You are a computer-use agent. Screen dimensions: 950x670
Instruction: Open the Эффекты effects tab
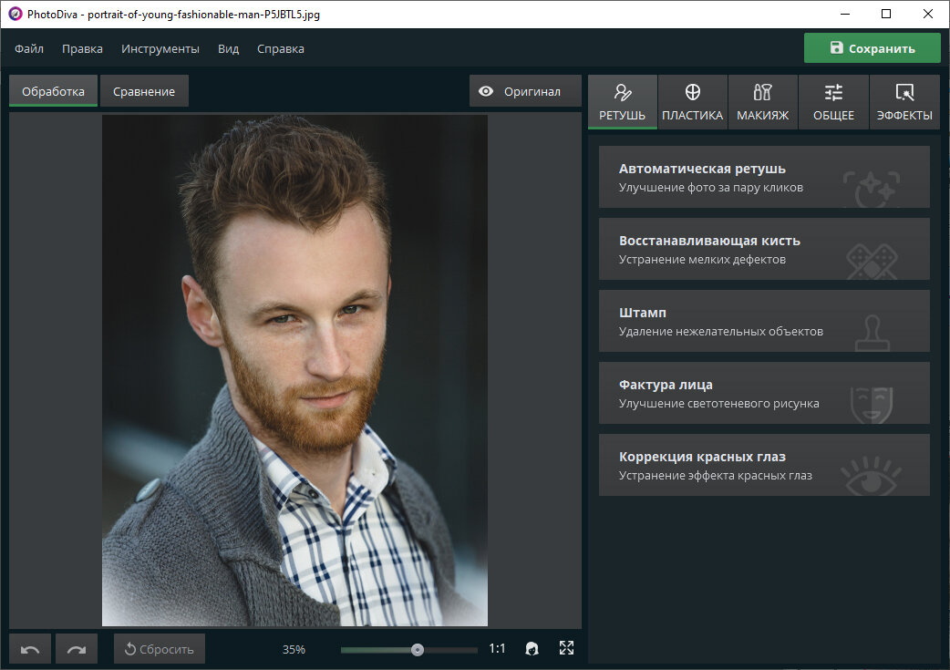click(x=904, y=102)
